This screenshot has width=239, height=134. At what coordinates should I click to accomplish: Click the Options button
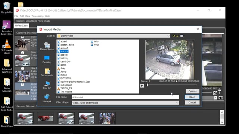coord(192,91)
